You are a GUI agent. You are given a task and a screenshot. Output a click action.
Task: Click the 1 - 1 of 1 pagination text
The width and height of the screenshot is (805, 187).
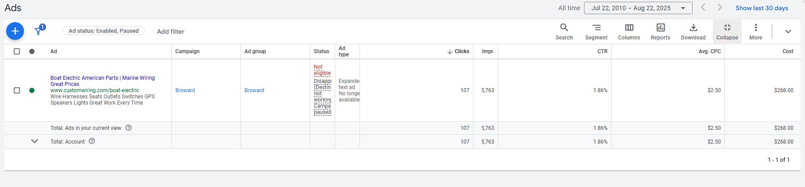(778, 160)
